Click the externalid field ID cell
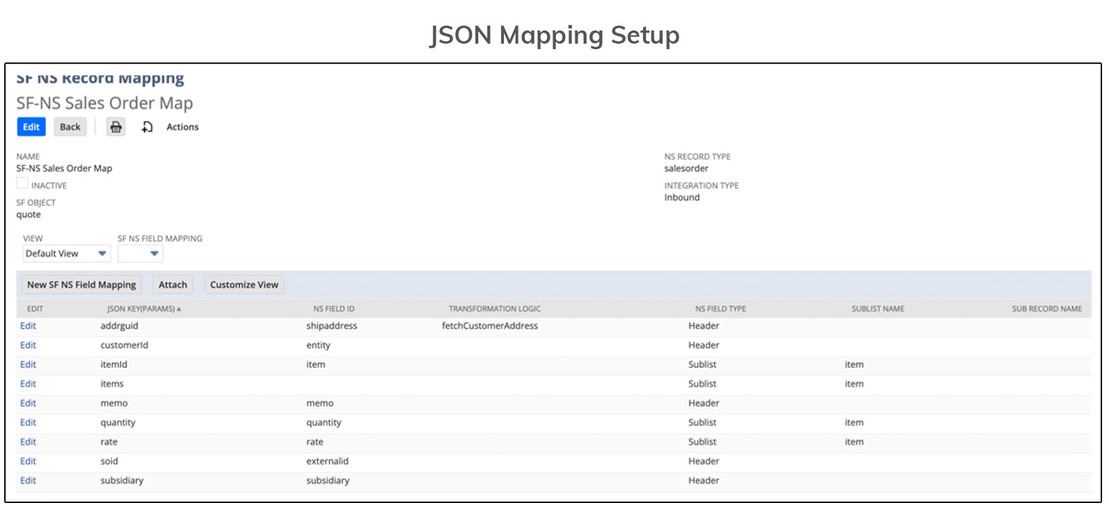The width and height of the screenshot is (1109, 512). click(327, 461)
